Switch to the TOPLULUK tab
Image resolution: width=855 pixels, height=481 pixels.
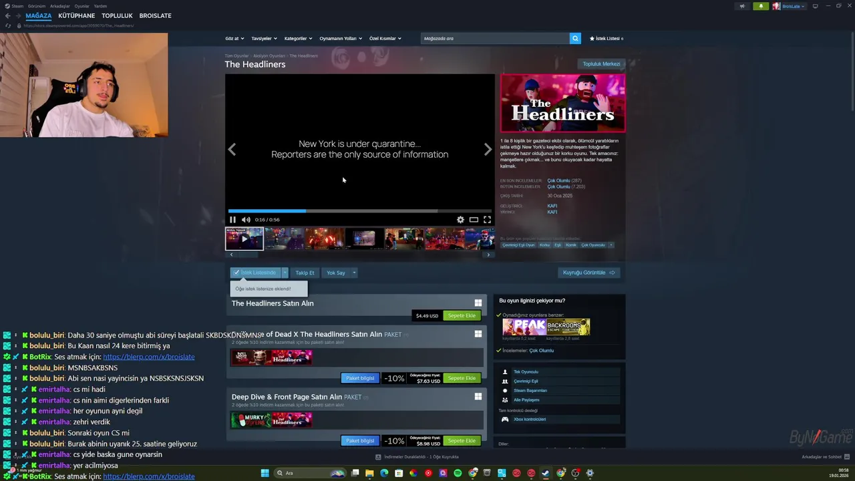tap(117, 15)
